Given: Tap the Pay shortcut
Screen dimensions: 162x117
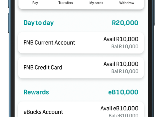Looking at the screenshot, I should tap(35, 3).
